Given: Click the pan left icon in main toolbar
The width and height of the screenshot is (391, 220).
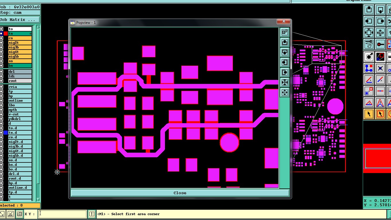Looking at the screenshot, I should point(369,21).
